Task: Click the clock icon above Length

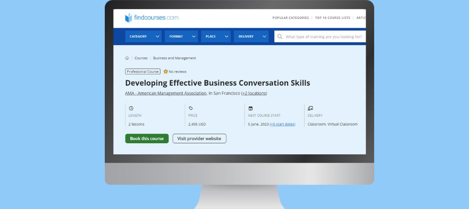Action: [x=131, y=108]
